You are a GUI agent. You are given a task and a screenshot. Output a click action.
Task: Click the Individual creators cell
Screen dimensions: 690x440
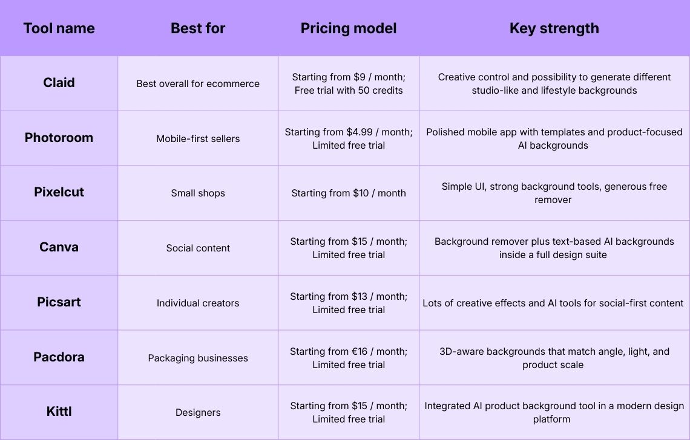[198, 303]
